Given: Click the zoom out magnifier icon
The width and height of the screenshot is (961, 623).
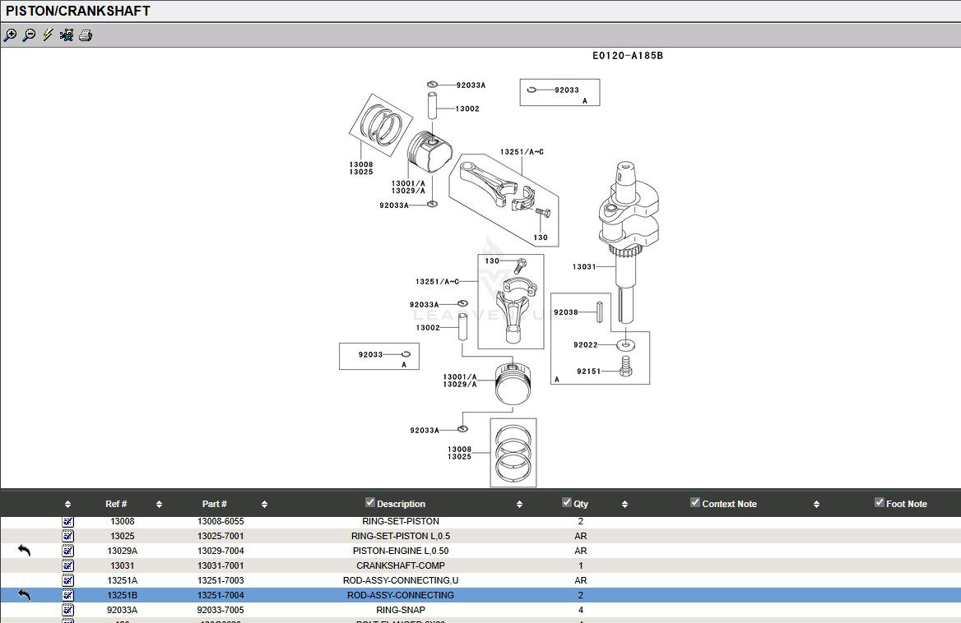Looking at the screenshot, I should pos(29,35).
